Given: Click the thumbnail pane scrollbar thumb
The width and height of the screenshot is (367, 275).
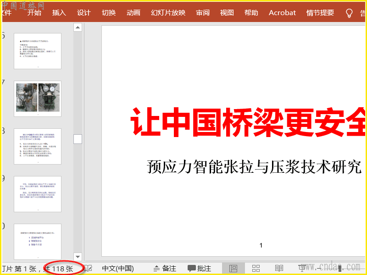Looking at the screenshot, I should (x=78, y=139).
